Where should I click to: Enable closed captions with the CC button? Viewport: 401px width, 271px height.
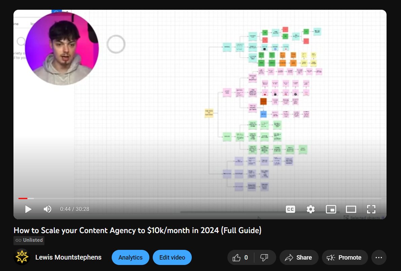(x=290, y=209)
